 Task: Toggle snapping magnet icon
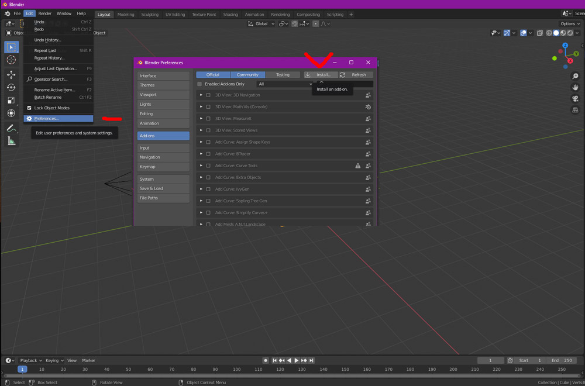(295, 24)
